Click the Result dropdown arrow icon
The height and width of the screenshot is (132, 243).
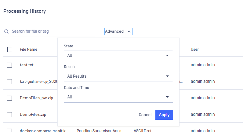pos(167,76)
